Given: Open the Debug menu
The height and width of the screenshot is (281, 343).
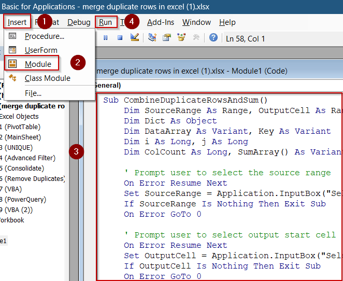Looking at the screenshot, I should pyautogui.click(x=79, y=22).
